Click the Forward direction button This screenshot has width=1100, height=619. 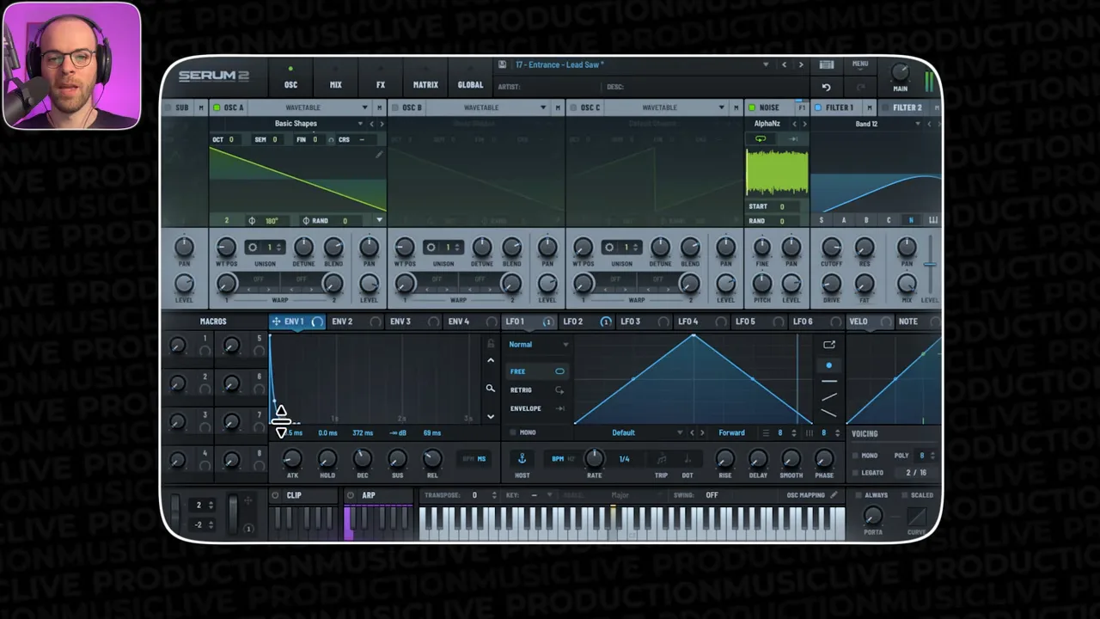point(732,432)
